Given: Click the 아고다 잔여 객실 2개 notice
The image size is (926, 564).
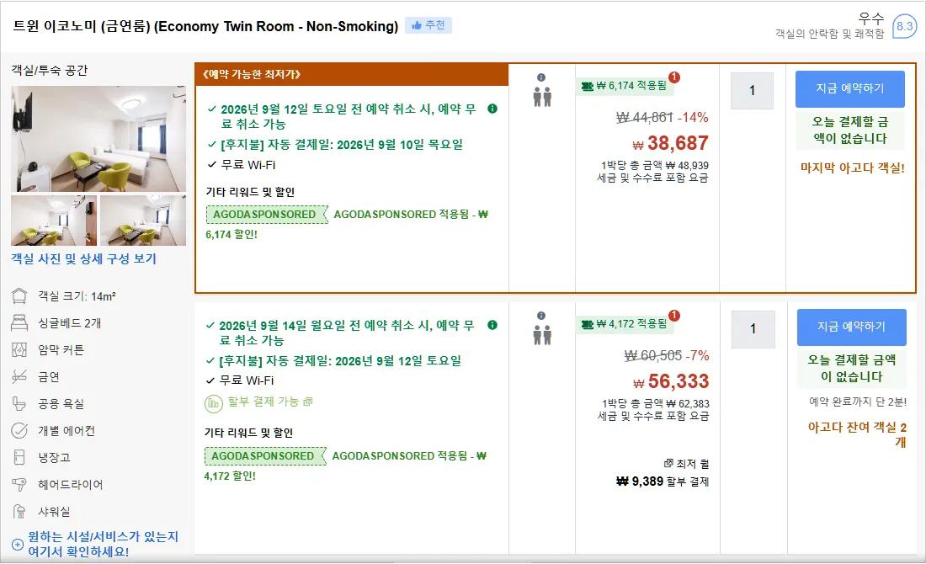Looking at the screenshot, I should point(857,434).
